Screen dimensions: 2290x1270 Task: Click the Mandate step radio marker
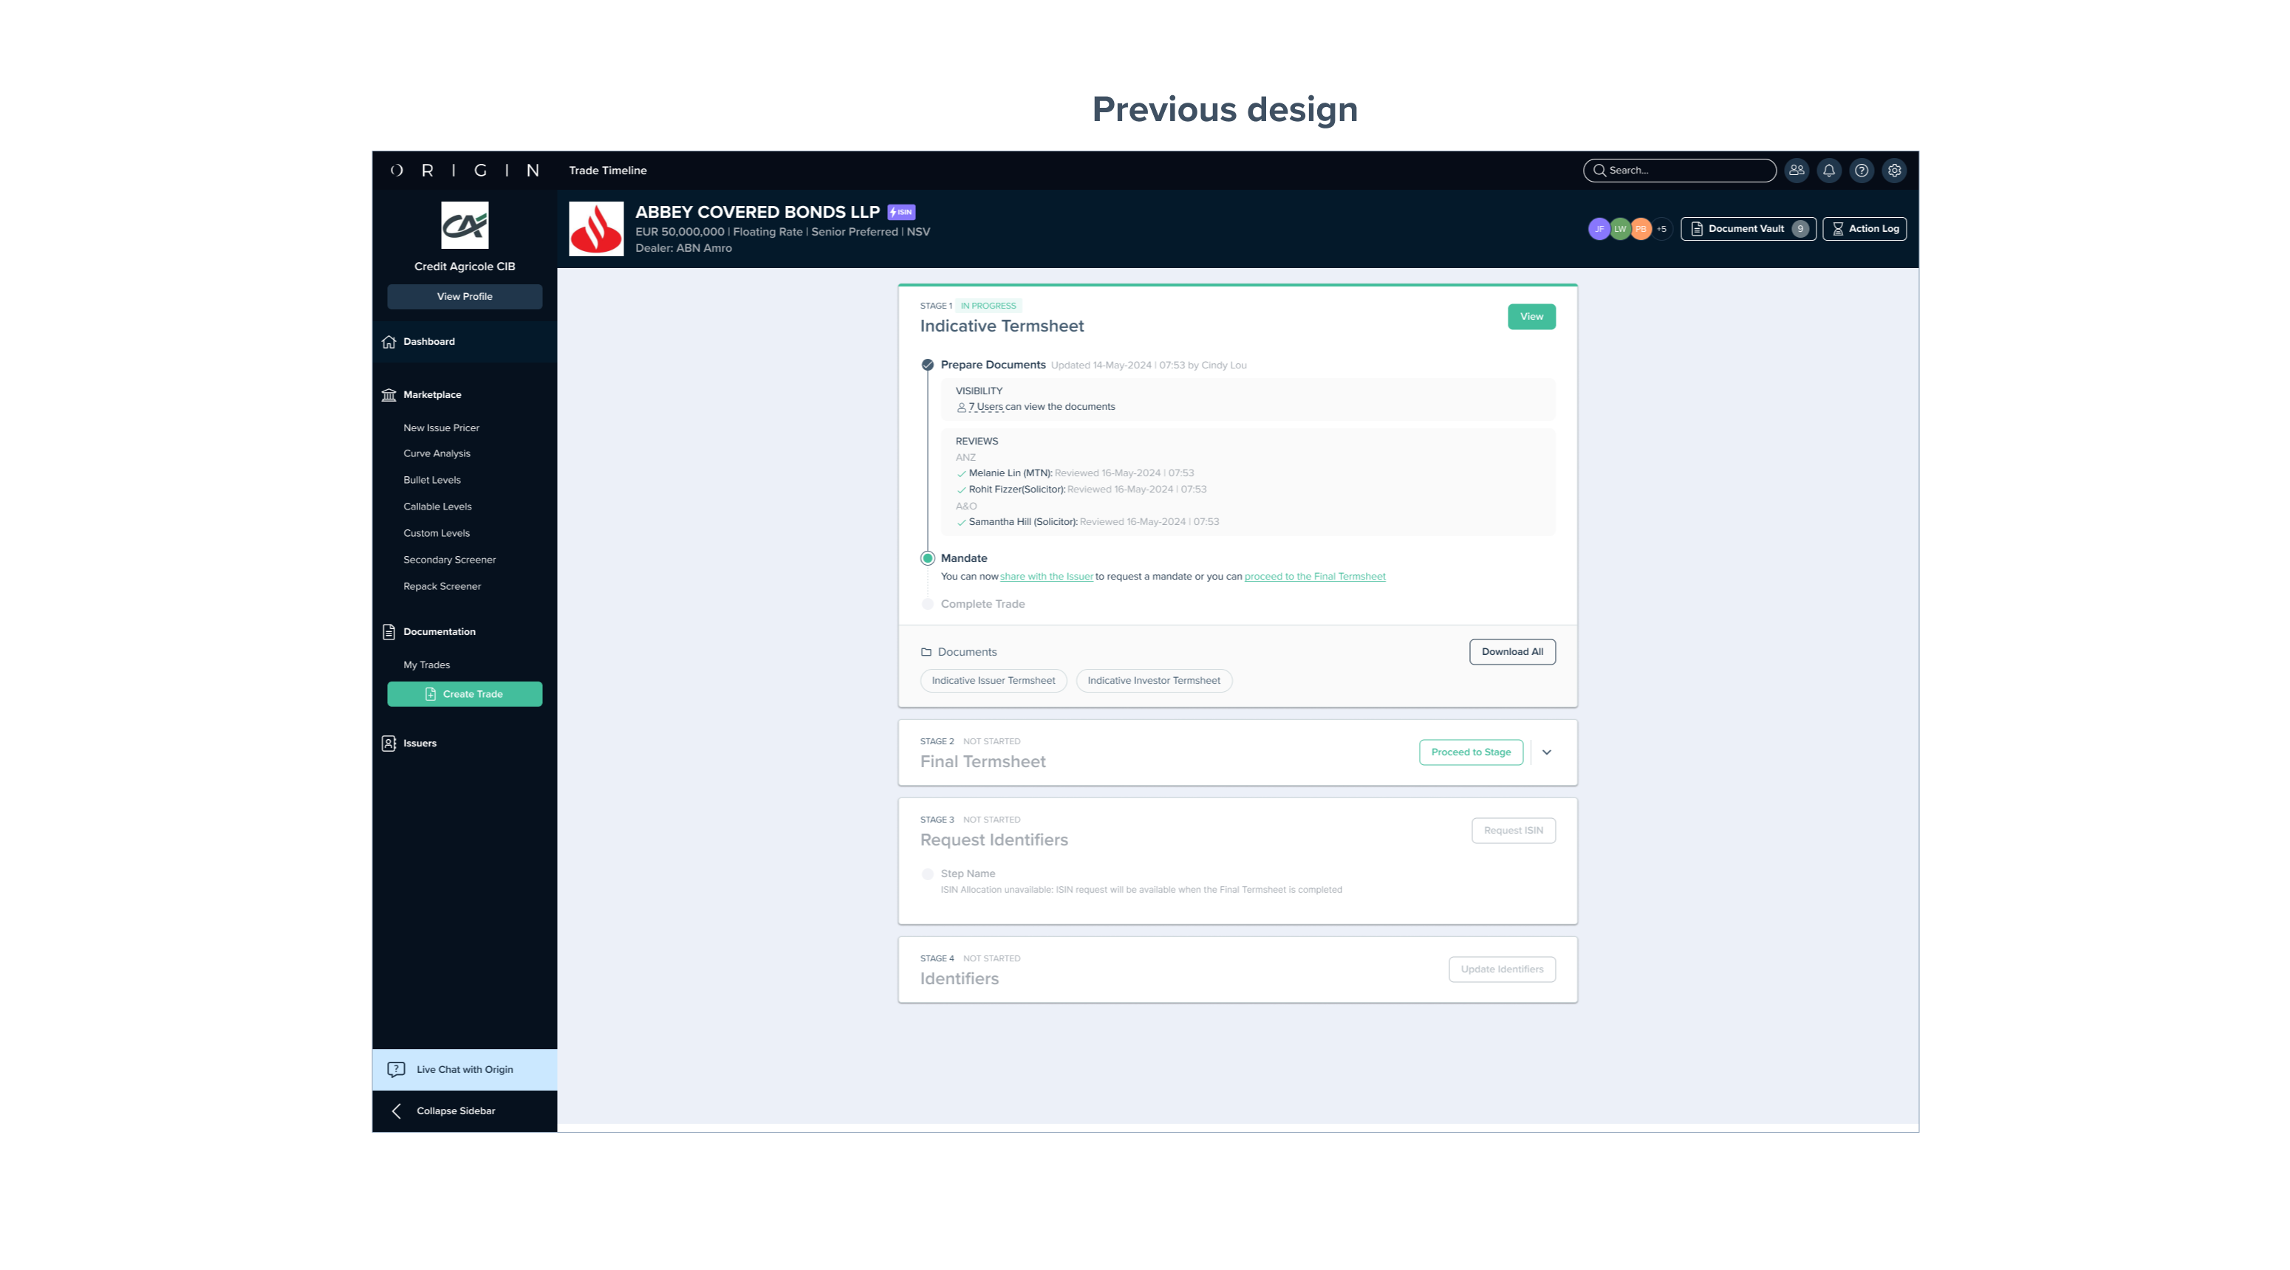coord(927,559)
